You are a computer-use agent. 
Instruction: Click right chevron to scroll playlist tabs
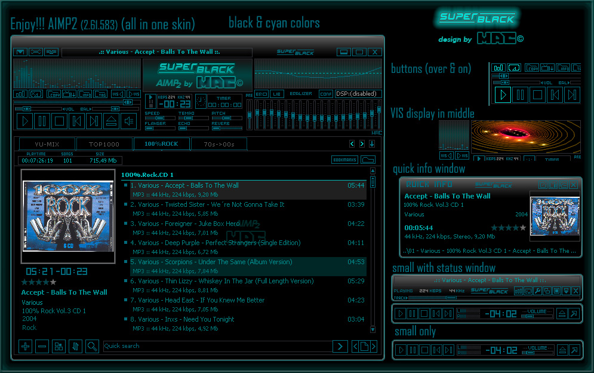pos(361,143)
